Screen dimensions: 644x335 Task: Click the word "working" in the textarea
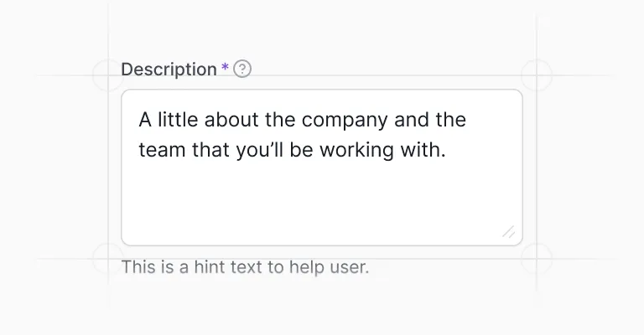pos(356,150)
